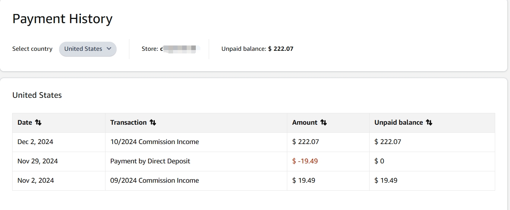Click the Unpaid balance column sort arrows
Screen dimensions: 510x210
(x=429, y=122)
